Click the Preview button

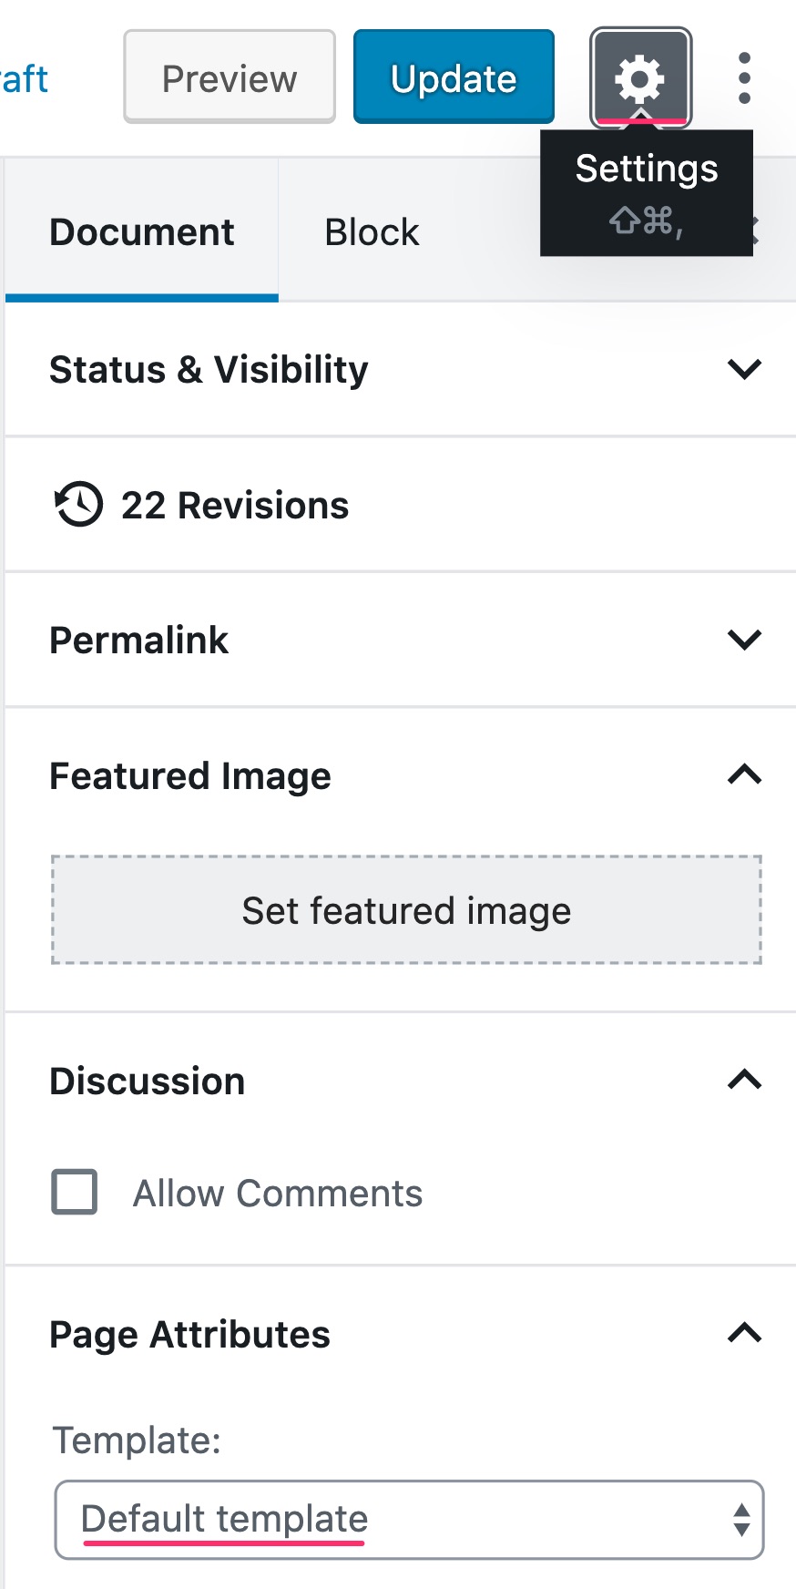230,78
